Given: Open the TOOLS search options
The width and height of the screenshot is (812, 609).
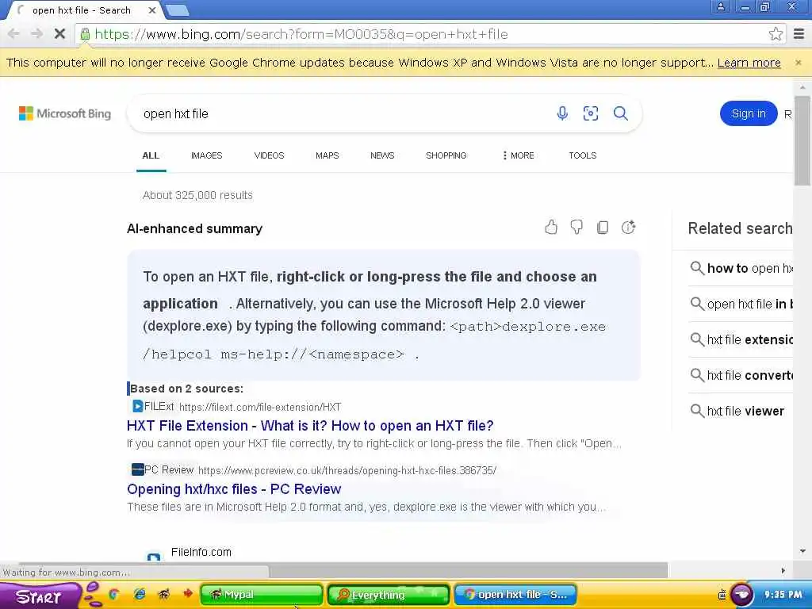Looking at the screenshot, I should [583, 155].
